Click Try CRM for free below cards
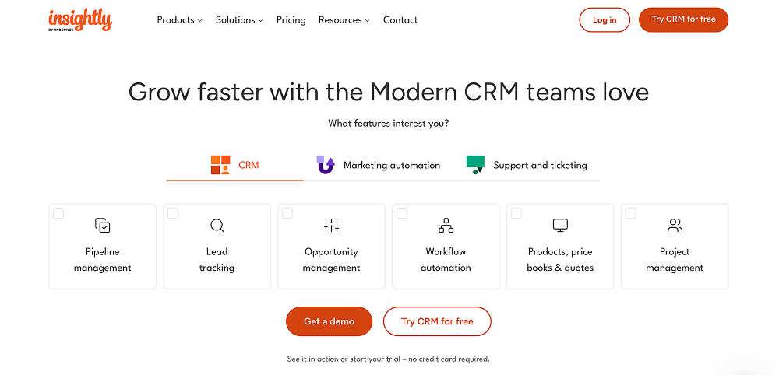The height and width of the screenshot is (375, 779). pos(437,321)
